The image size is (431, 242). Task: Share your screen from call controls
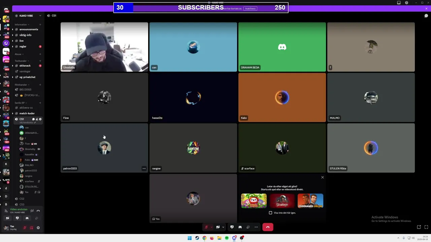tap(232, 227)
